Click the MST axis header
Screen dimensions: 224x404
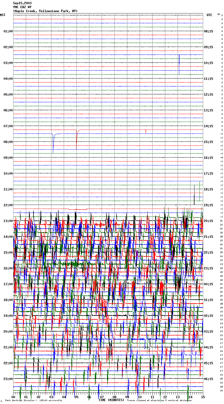pyautogui.click(x=3, y=15)
